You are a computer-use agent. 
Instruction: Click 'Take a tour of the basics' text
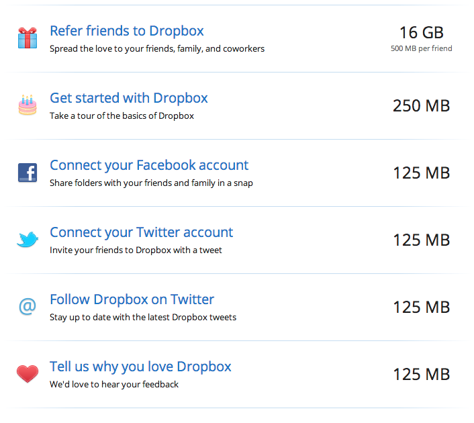122,115
